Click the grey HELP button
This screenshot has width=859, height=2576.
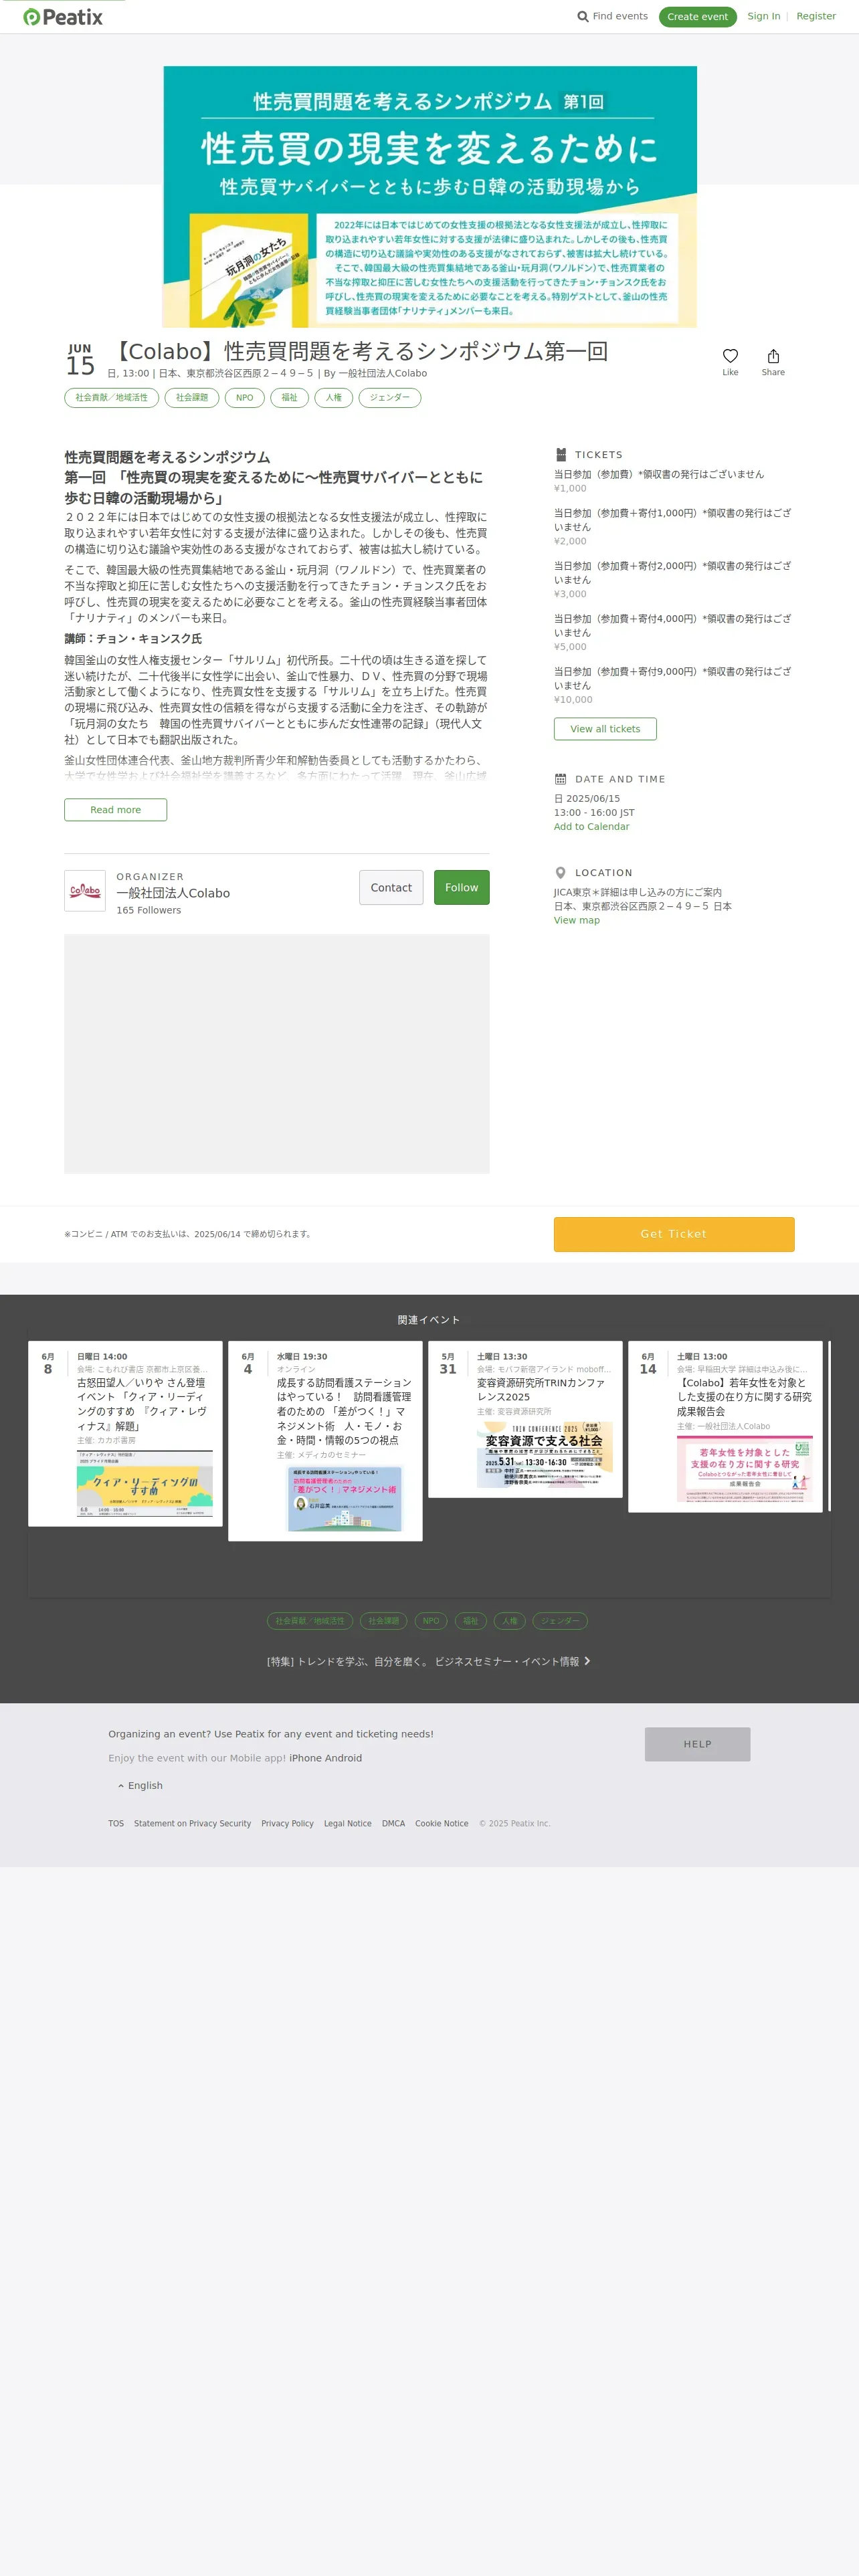coord(697,1744)
